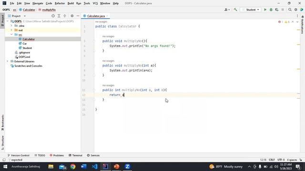
Task: Open Zoom from taskbar
Action: [127, 167]
